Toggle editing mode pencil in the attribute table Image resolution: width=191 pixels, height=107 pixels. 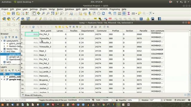[x=23, y=27]
